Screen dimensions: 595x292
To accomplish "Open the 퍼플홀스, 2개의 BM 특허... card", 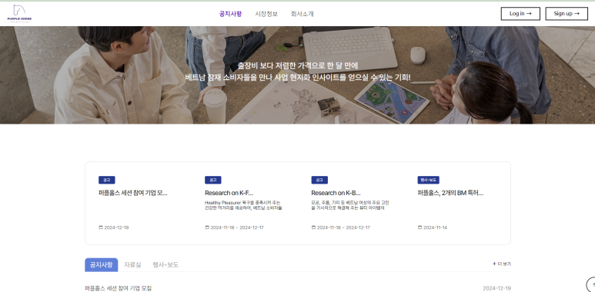I will point(450,193).
